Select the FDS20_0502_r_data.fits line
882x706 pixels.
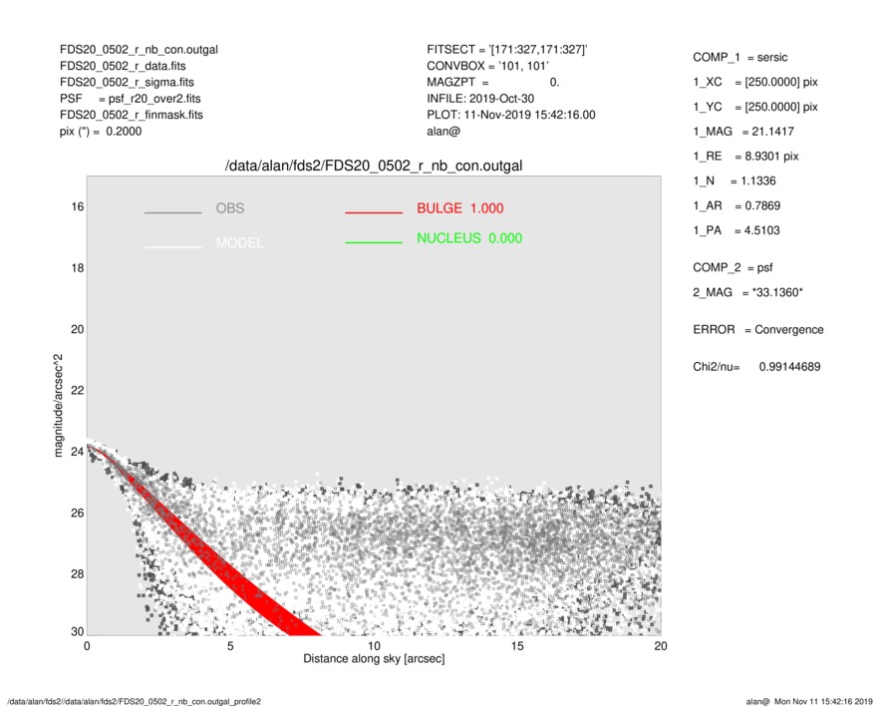click(123, 66)
